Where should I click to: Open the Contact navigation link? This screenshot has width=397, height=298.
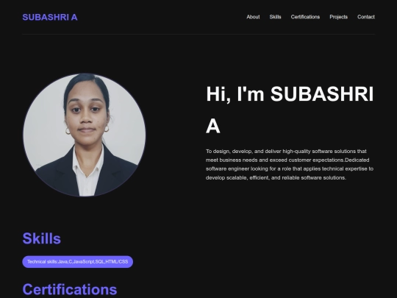(x=366, y=17)
